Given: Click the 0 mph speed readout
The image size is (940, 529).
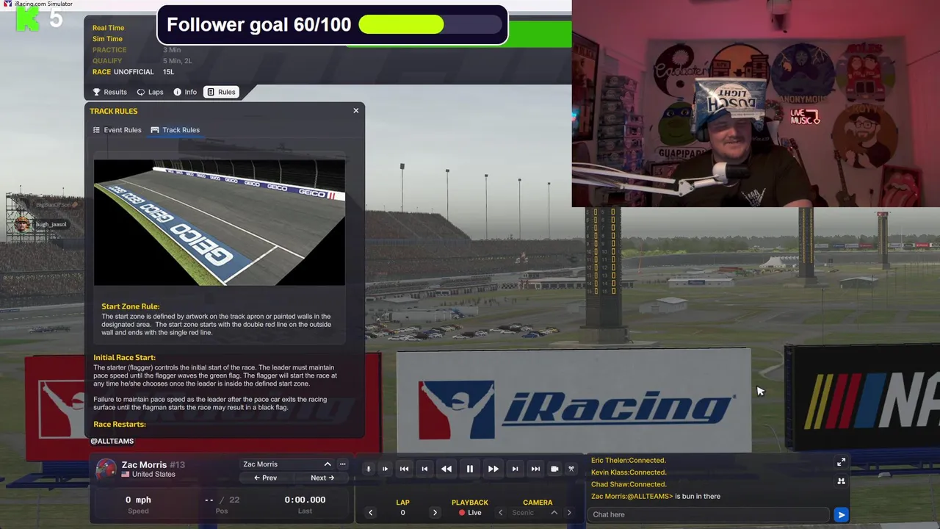Looking at the screenshot, I should (138, 500).
